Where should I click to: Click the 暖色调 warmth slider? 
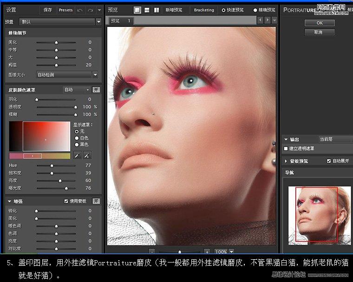(x=56, y=226)
